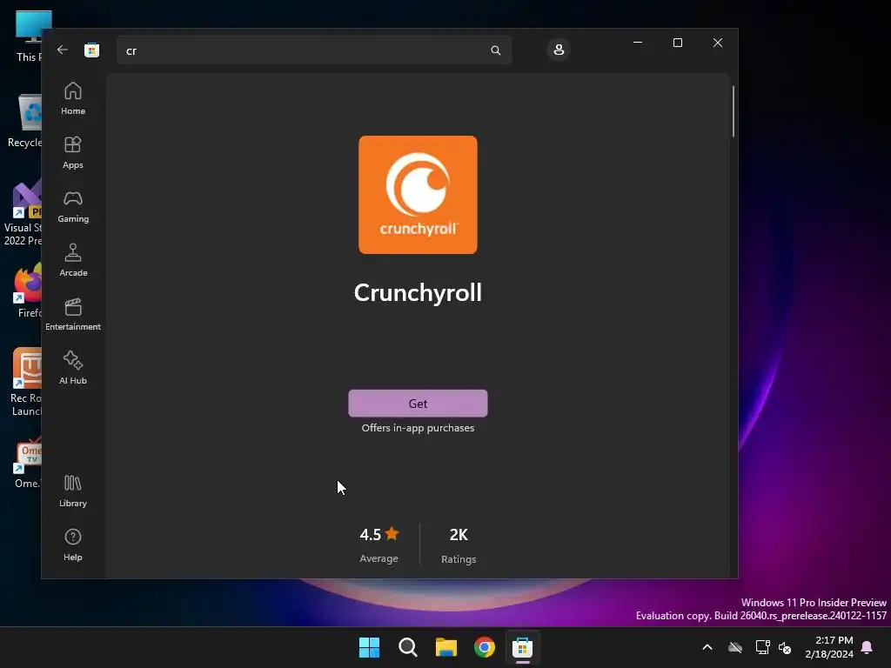The width and height of the screenshot is (891, 668).
Task: Click 'Offers in-app purchases' text
Action: pos(418,428)
